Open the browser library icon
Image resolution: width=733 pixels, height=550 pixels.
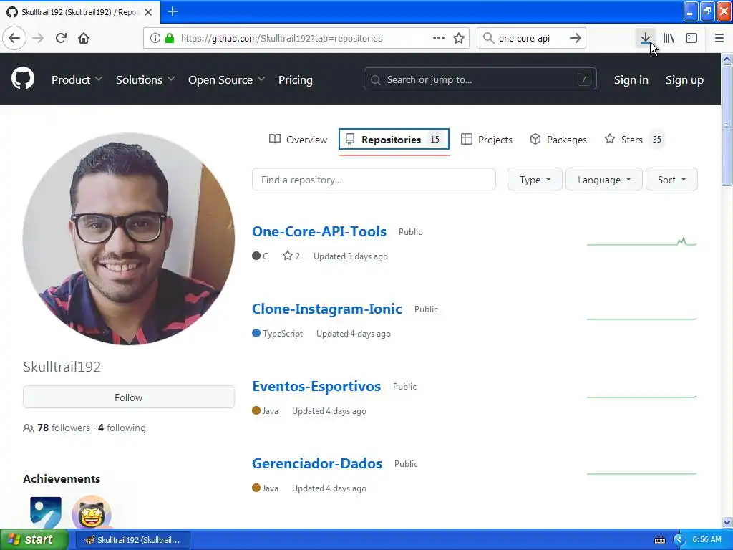coord(669,38)
